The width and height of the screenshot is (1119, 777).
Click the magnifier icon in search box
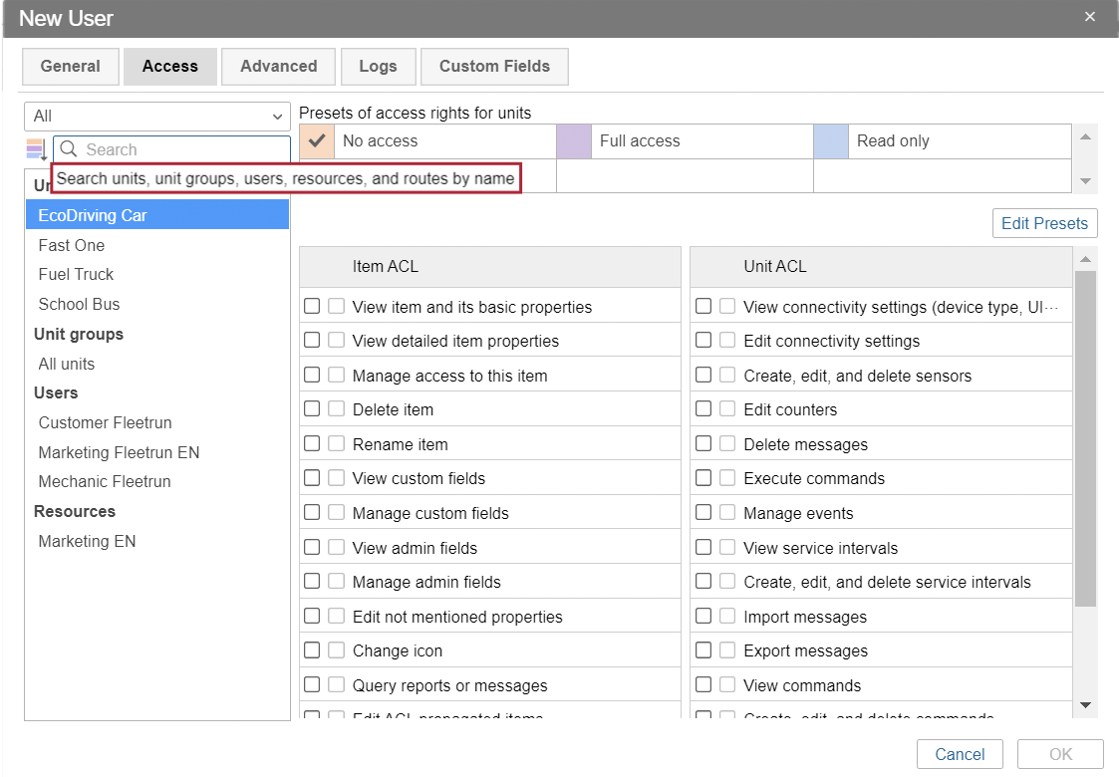[x=69, y=149]
